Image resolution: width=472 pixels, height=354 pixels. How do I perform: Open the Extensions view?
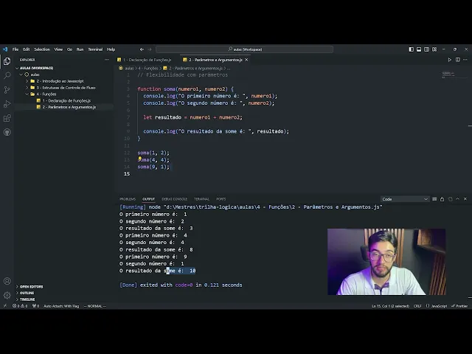click(x=7, y=118)
